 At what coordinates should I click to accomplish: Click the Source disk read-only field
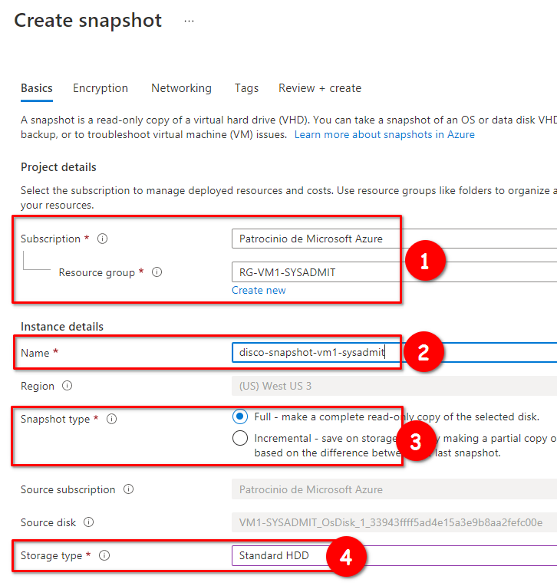tap(394, 522)
